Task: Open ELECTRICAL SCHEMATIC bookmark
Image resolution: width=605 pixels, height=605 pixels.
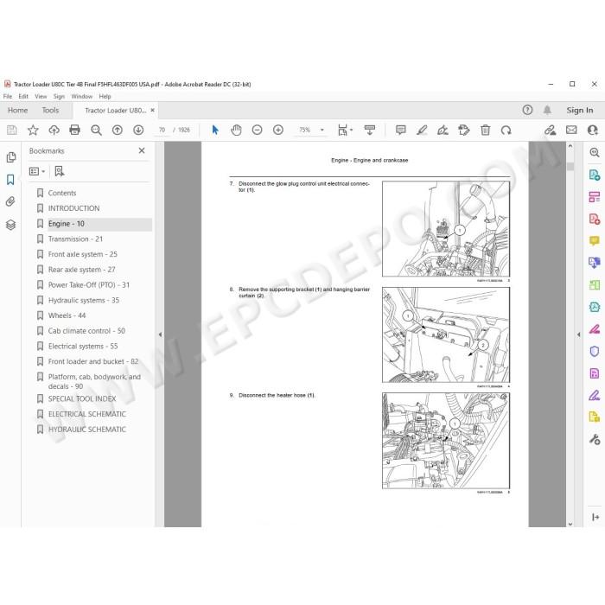Action: (x=86, y=414)
